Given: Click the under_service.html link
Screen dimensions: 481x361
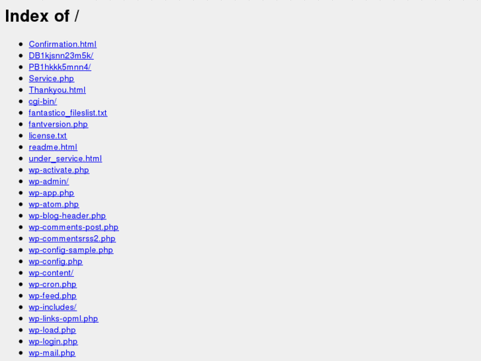Looking at the screenshot, I should coord(66,158).
